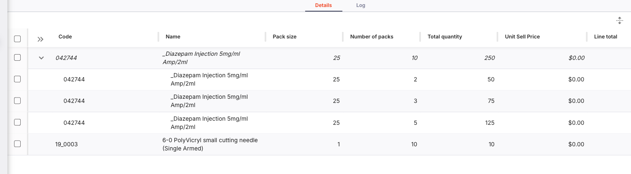Viewport: 631px width, 174px height.
Task: Click the Line total column header
Action: pos(605,37)
